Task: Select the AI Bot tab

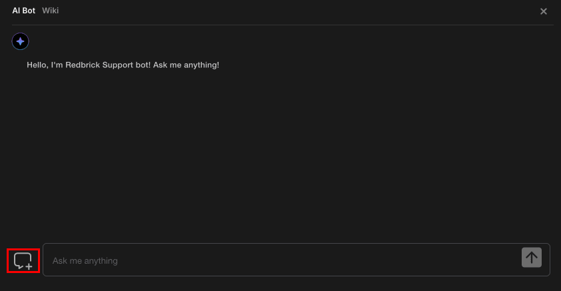Action: tap(23, 11)
